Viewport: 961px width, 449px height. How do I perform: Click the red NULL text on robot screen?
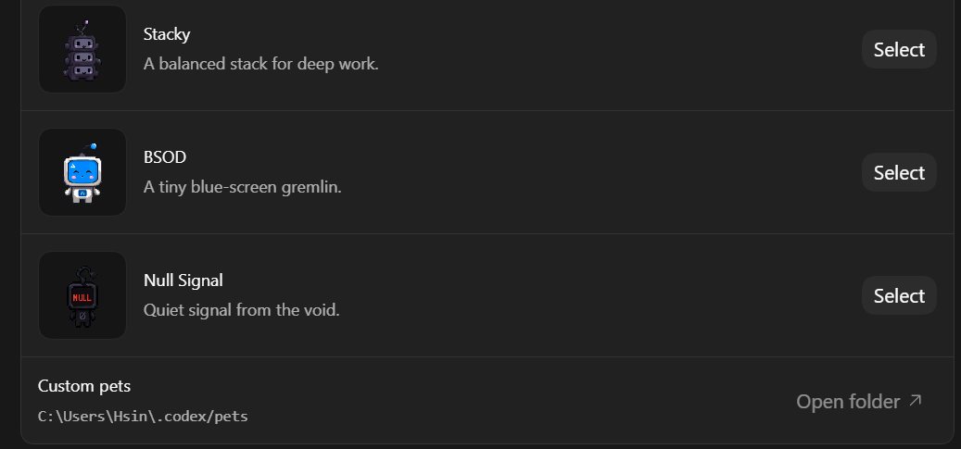[x=82, y=298]
